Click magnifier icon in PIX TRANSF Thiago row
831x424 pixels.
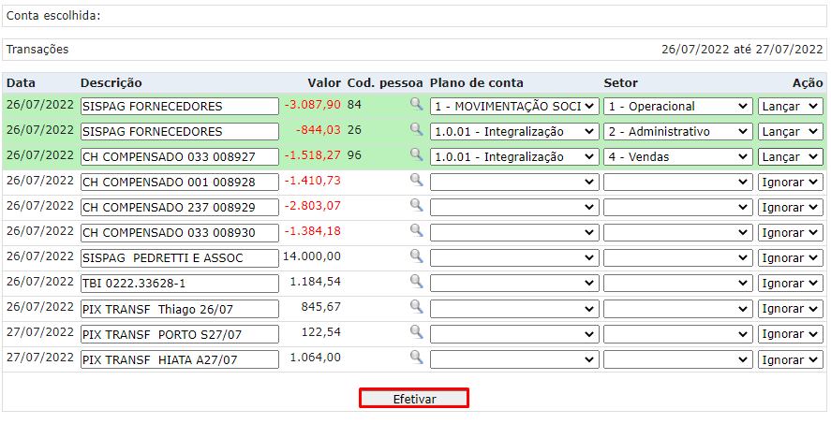[x=417, y=307]
